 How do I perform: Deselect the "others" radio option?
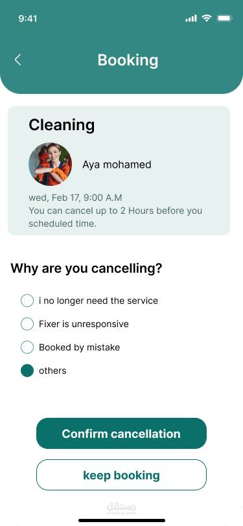click(x=27, y=371)
